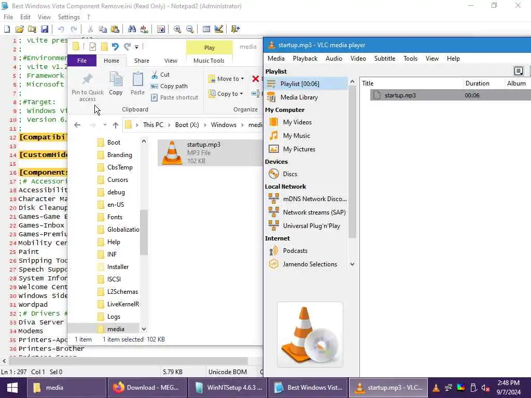Sort VLC playlist by Duration column
531x398 pixels.
coord(477,83)
